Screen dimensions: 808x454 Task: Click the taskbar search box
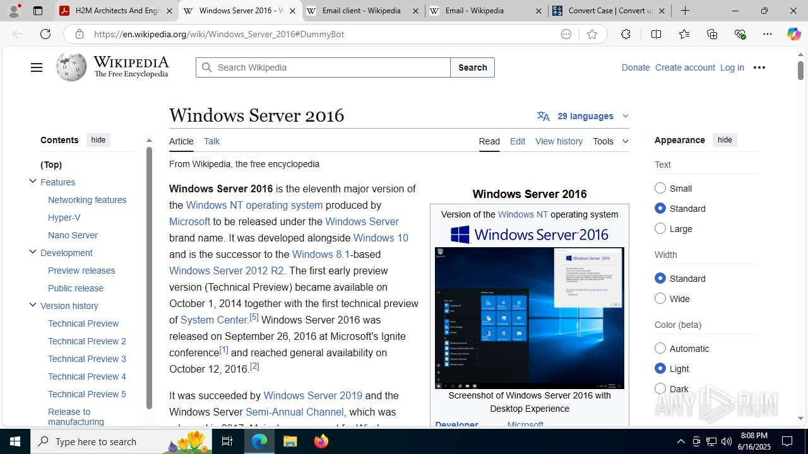point(122,441)
